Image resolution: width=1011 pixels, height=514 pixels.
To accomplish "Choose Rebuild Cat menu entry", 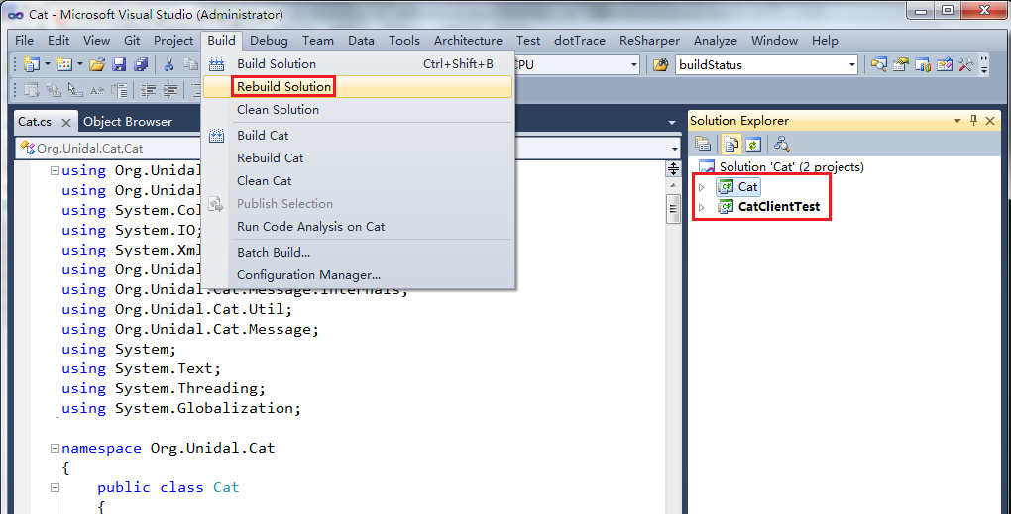I will tap(358, 157).
